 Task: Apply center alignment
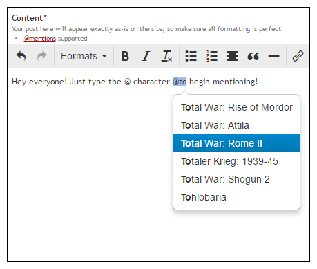click(x=232, y=56)
